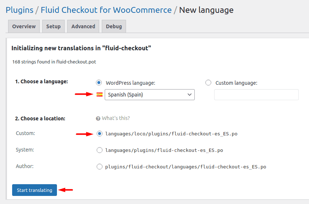Go to Plugins breadcrumb link

pos(19,10)
